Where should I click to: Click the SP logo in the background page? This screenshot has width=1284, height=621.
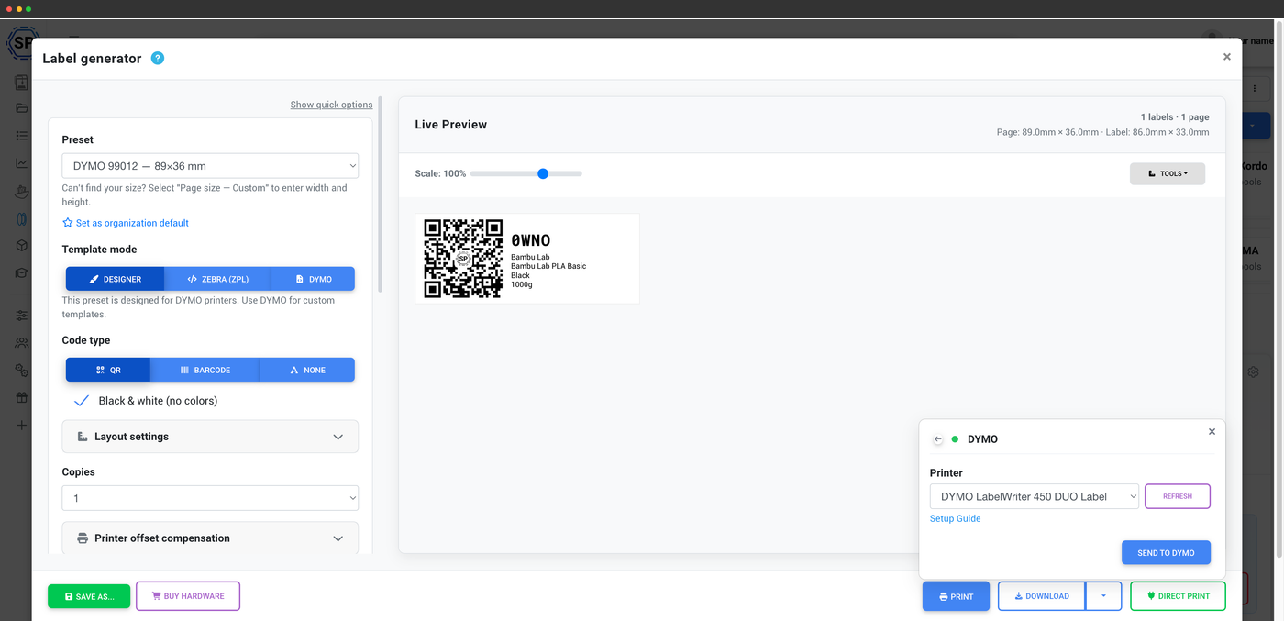pyautogui.click(x=20, y=42)
